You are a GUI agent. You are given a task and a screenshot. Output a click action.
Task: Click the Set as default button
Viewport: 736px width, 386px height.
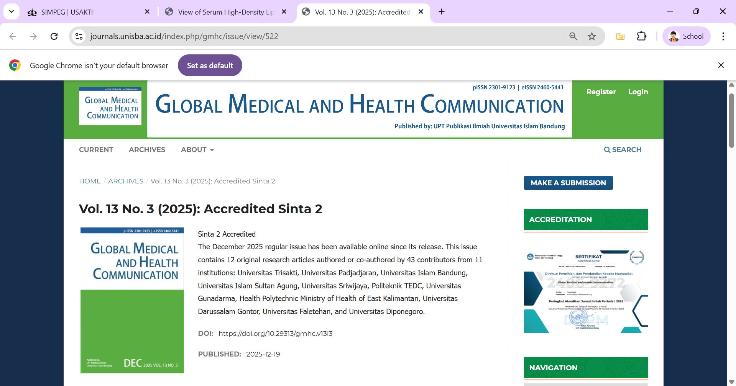click(210, 65)
